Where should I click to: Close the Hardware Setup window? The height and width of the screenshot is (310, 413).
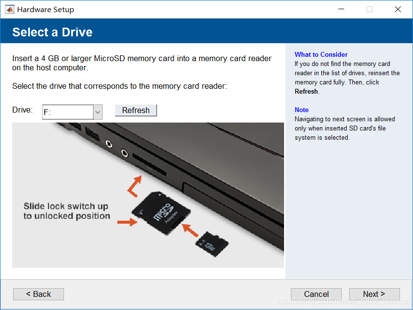[398, 9]
